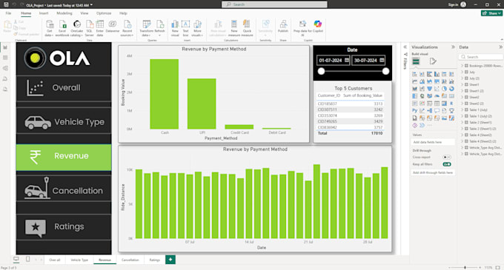Click the Share button
Viewport: 504px width, 270px height.
point(491,13)
